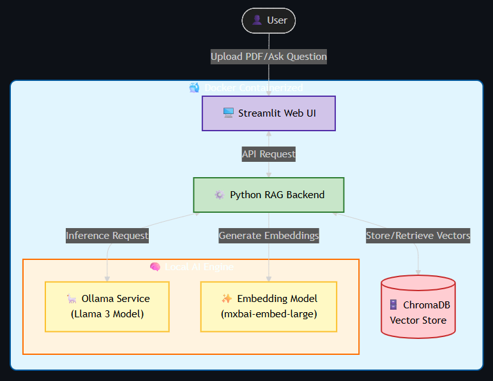Click the "Local AI Engine" group title
The width and height of the screenshot is (493, 381).
199,267
